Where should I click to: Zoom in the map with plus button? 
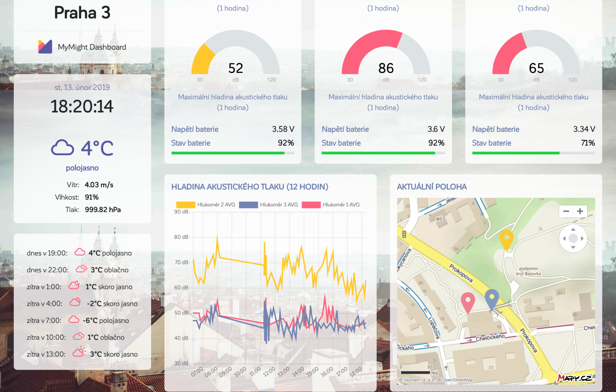coord(580,211)
